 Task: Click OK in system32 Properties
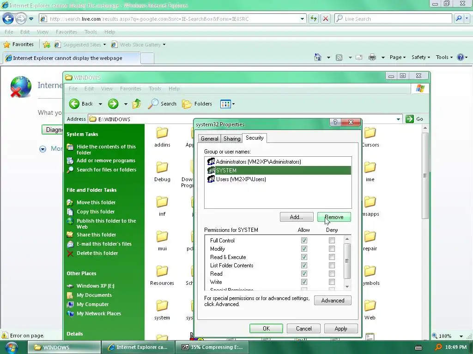tap(266, 328)
